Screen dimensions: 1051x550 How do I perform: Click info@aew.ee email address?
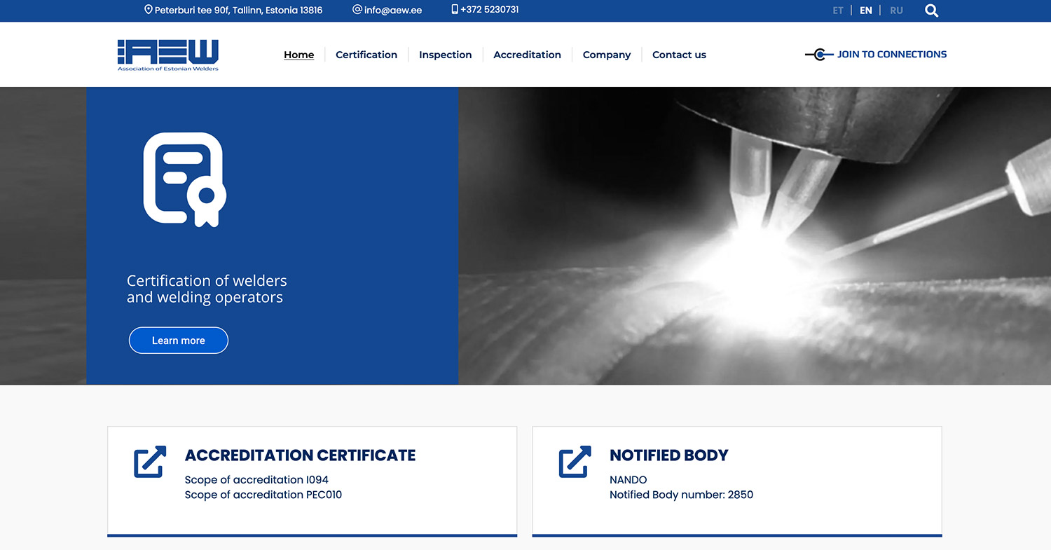(x=393, y=11)
